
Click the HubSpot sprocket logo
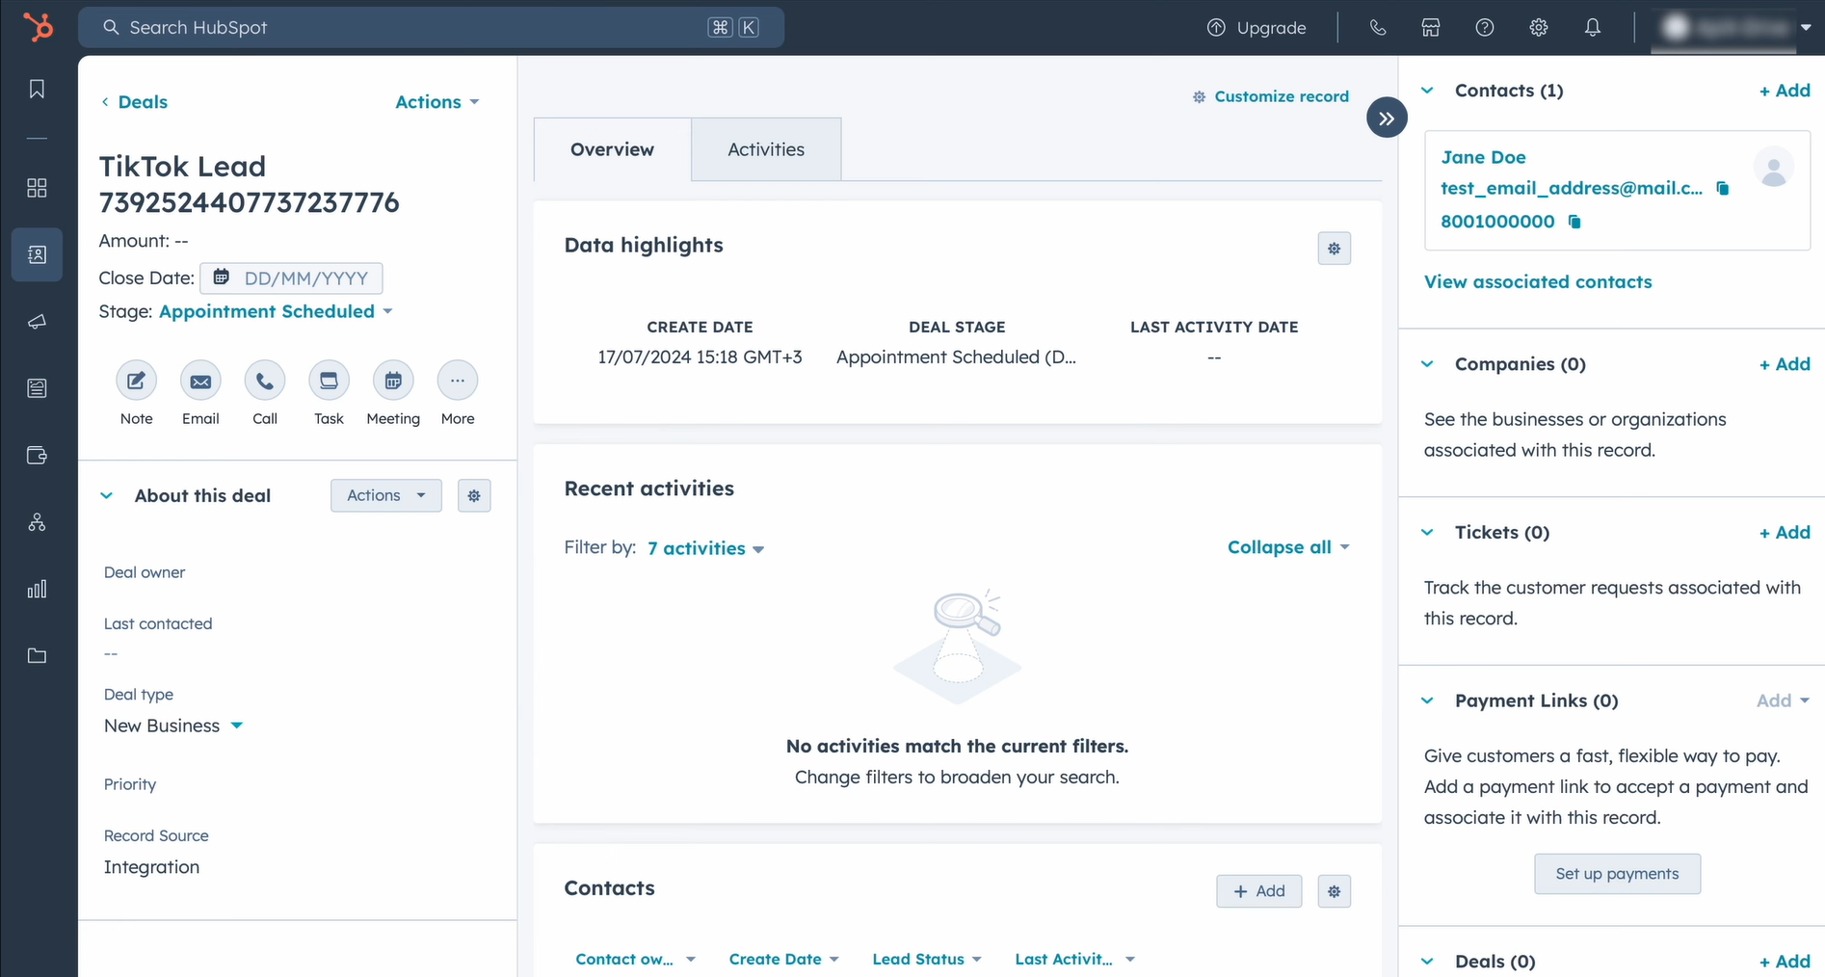38,27
